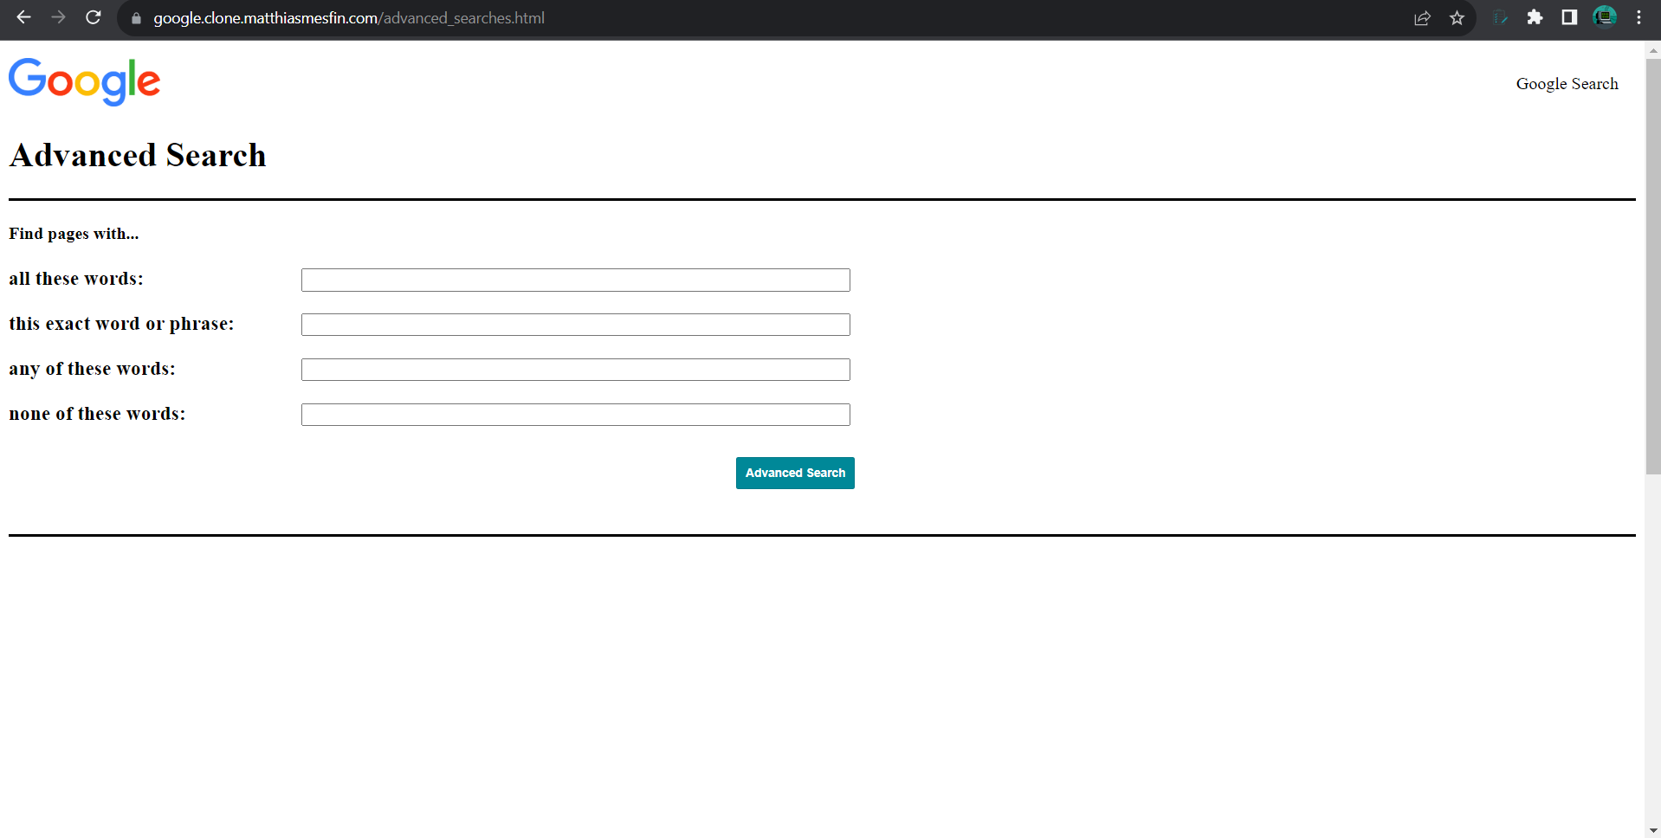Click the 'Advanced Search' page heading
This screenshot has width=1661, height=838.
click(138, 156)
